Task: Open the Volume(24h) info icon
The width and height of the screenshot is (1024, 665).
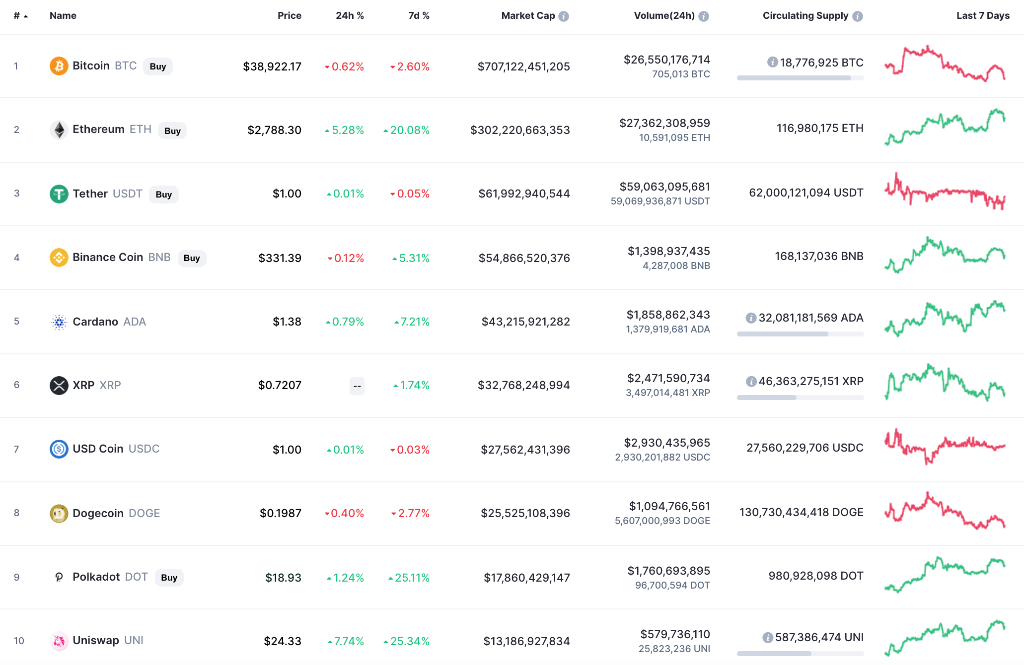Action: (x=704, y=16)
